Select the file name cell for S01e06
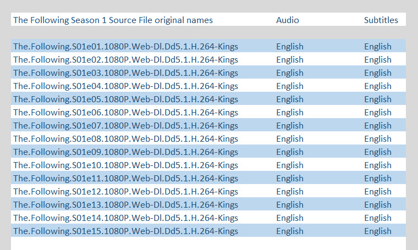 125,112
